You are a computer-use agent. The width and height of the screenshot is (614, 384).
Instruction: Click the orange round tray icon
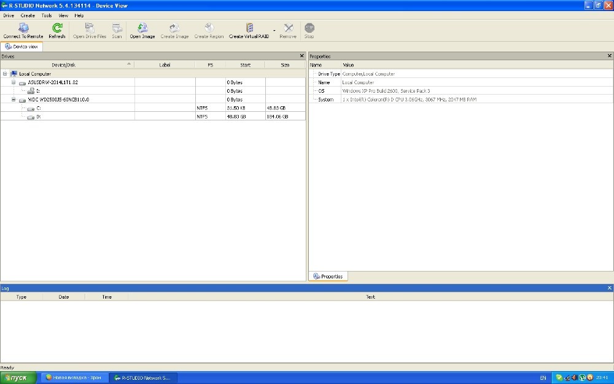pyautogui.click(x=589, y=378)
